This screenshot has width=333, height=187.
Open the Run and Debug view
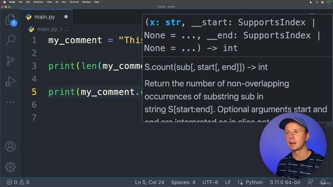pyautogui.click(x=10, y=82)
